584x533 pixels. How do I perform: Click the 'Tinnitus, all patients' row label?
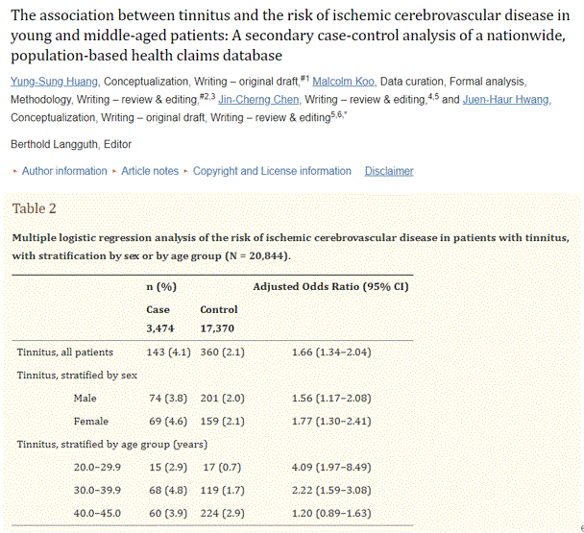coord(64,352)
